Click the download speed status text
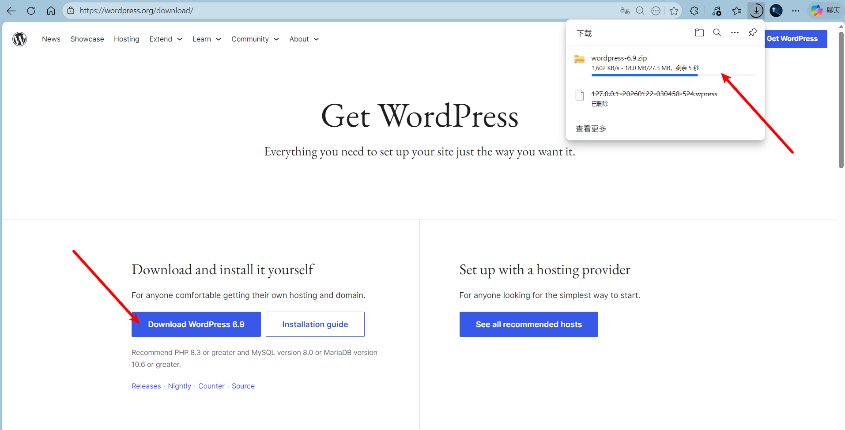The height and width of the screenshot is (430, 845). [x=645, y=68]
